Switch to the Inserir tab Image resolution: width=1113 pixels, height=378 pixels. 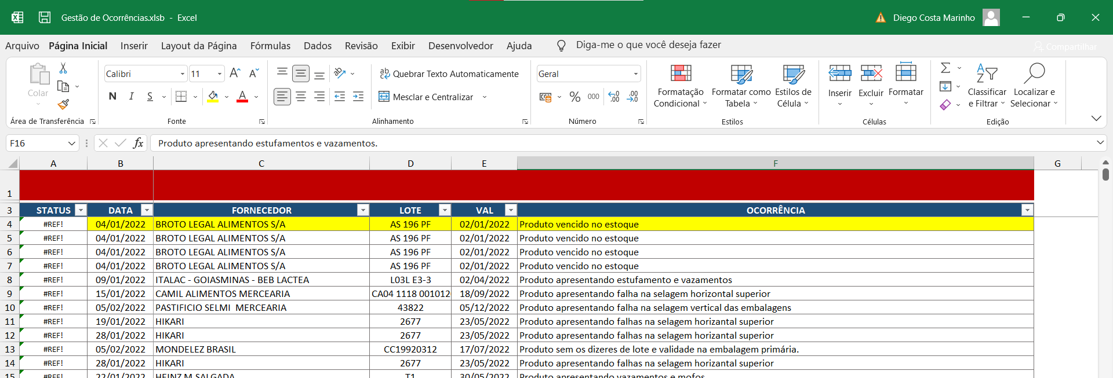point(134,46)
